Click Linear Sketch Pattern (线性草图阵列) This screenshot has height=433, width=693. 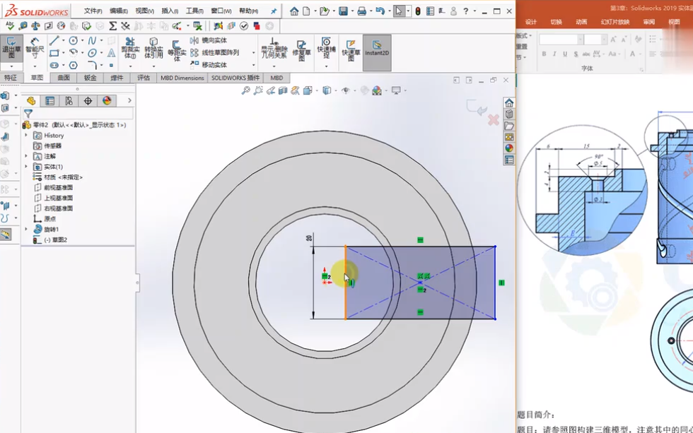[x=215, y=52]
